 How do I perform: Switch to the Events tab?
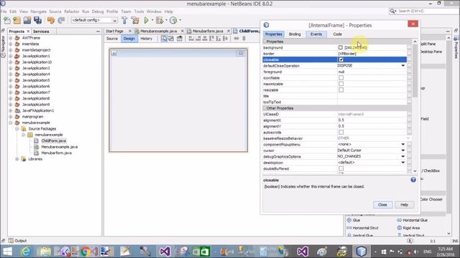click(316, 34)
